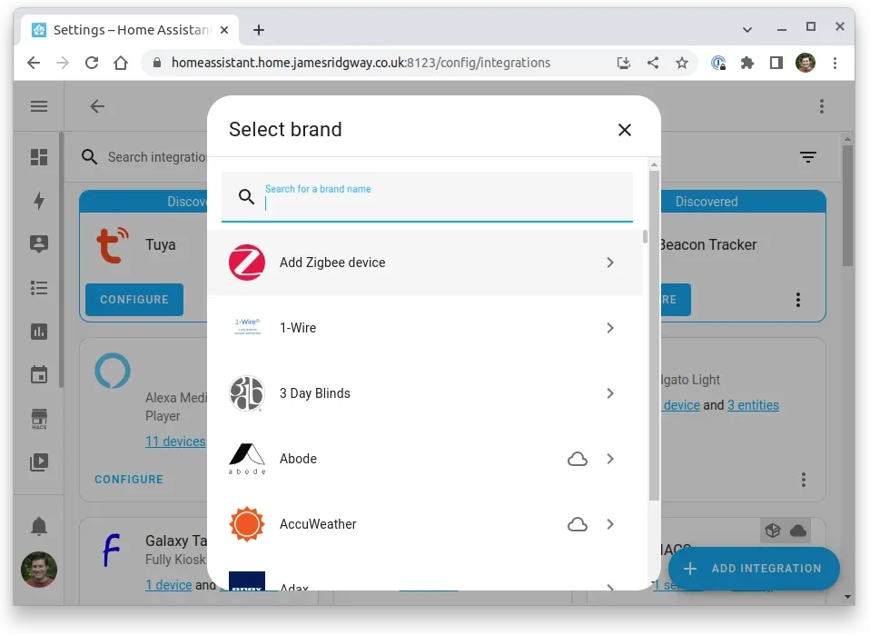Toggle the Chrome side panel icon

[776, 63]
